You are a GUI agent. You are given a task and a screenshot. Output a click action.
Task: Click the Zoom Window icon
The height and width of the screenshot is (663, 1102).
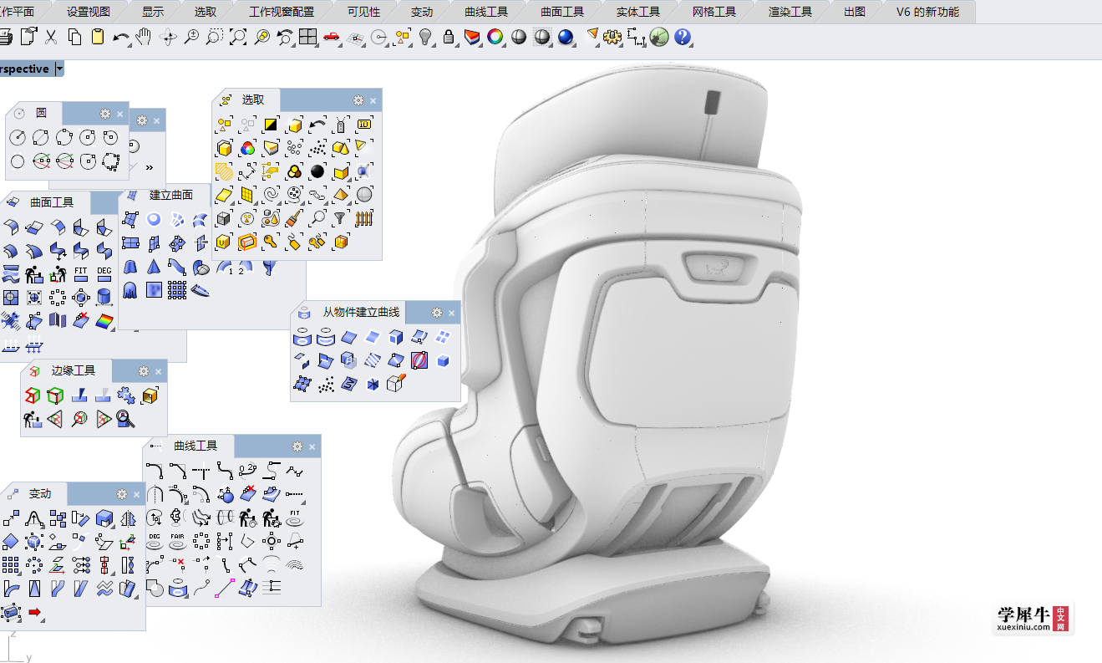(215, 37)
